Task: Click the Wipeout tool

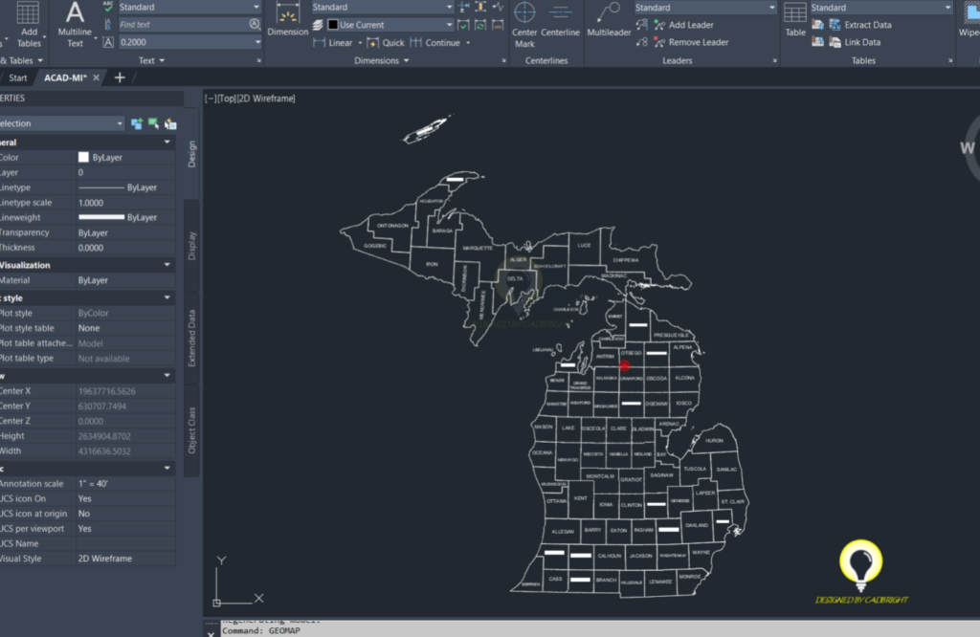Action: pos(970,20)
